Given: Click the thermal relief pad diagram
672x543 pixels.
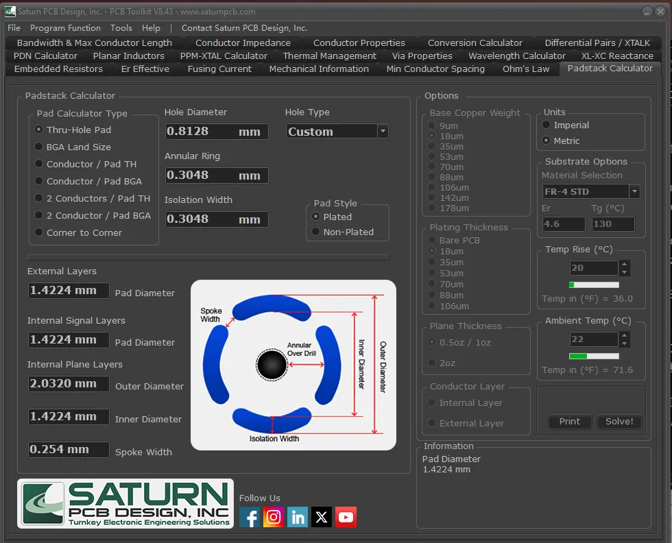Looking at the screenshot, I should pyautogui.click(x=293, y=365).
